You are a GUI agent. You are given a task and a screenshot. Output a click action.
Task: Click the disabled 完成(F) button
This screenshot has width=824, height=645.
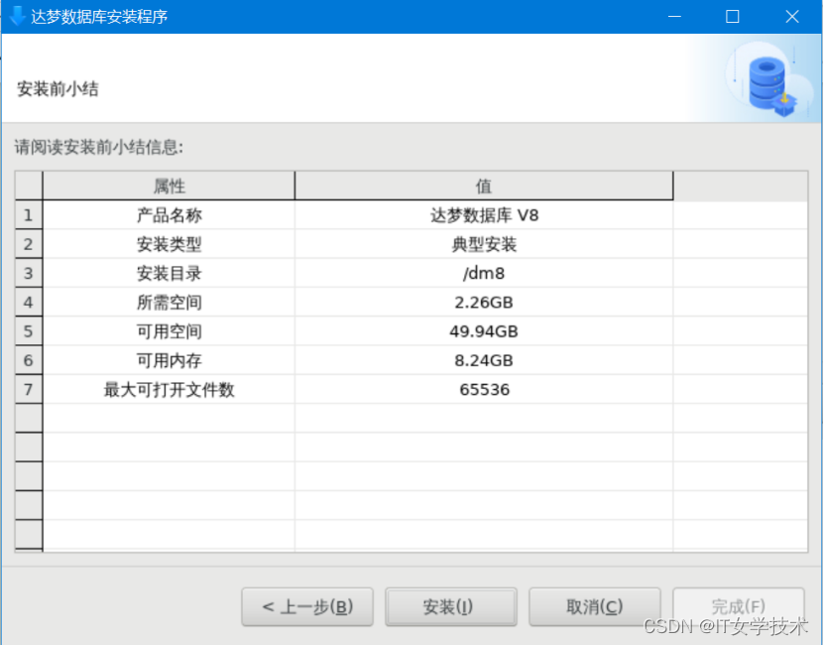click(x=738, y=606)
